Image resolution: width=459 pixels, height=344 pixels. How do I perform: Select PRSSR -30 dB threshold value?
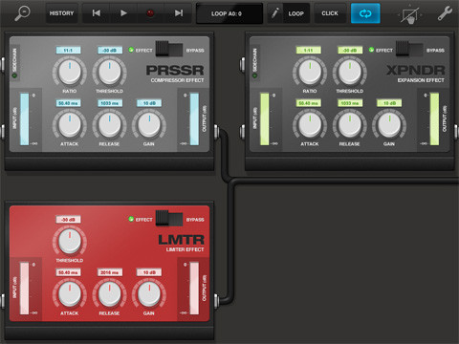pyautogui.click(x=110, y=51)
